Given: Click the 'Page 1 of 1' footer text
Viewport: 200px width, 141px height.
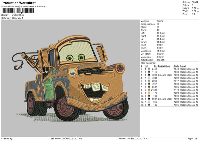Looking at the screenshot, I should (x=193, y=138).
